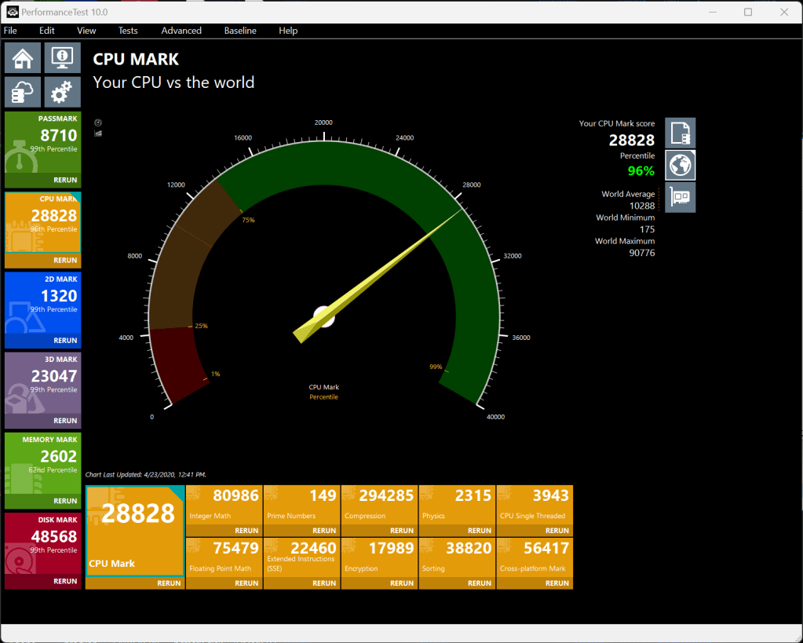Click the CPU Single Threaded result tile

(534, 504)
